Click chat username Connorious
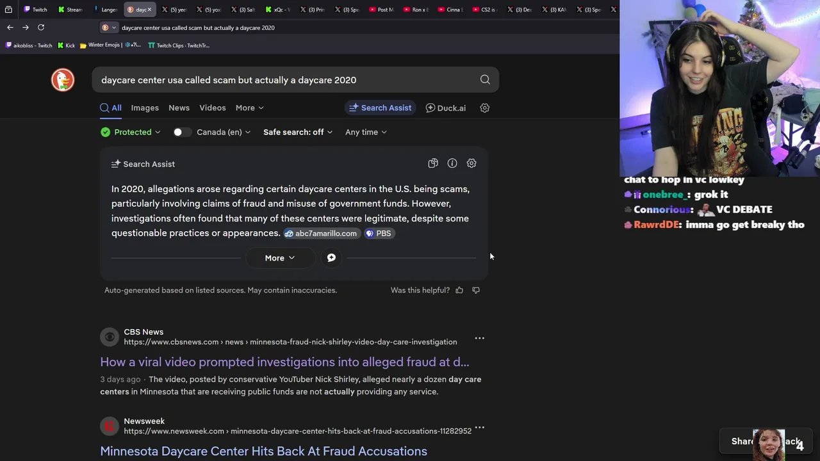This screenshot has height=461, width=820. [662, 209]
